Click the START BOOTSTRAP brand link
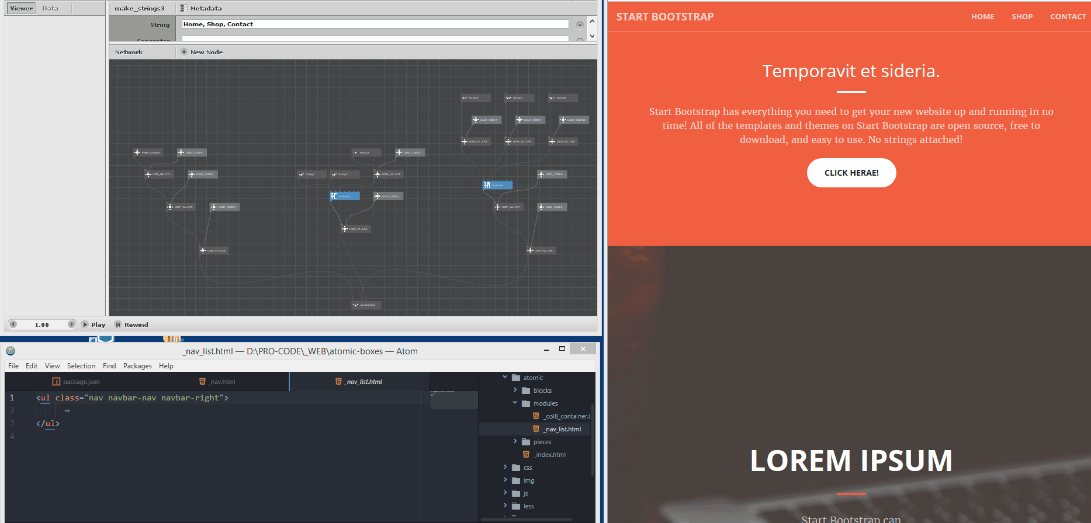Image resolution: width=1091 pixels, height=523 pixels. (x=665, y=17)
